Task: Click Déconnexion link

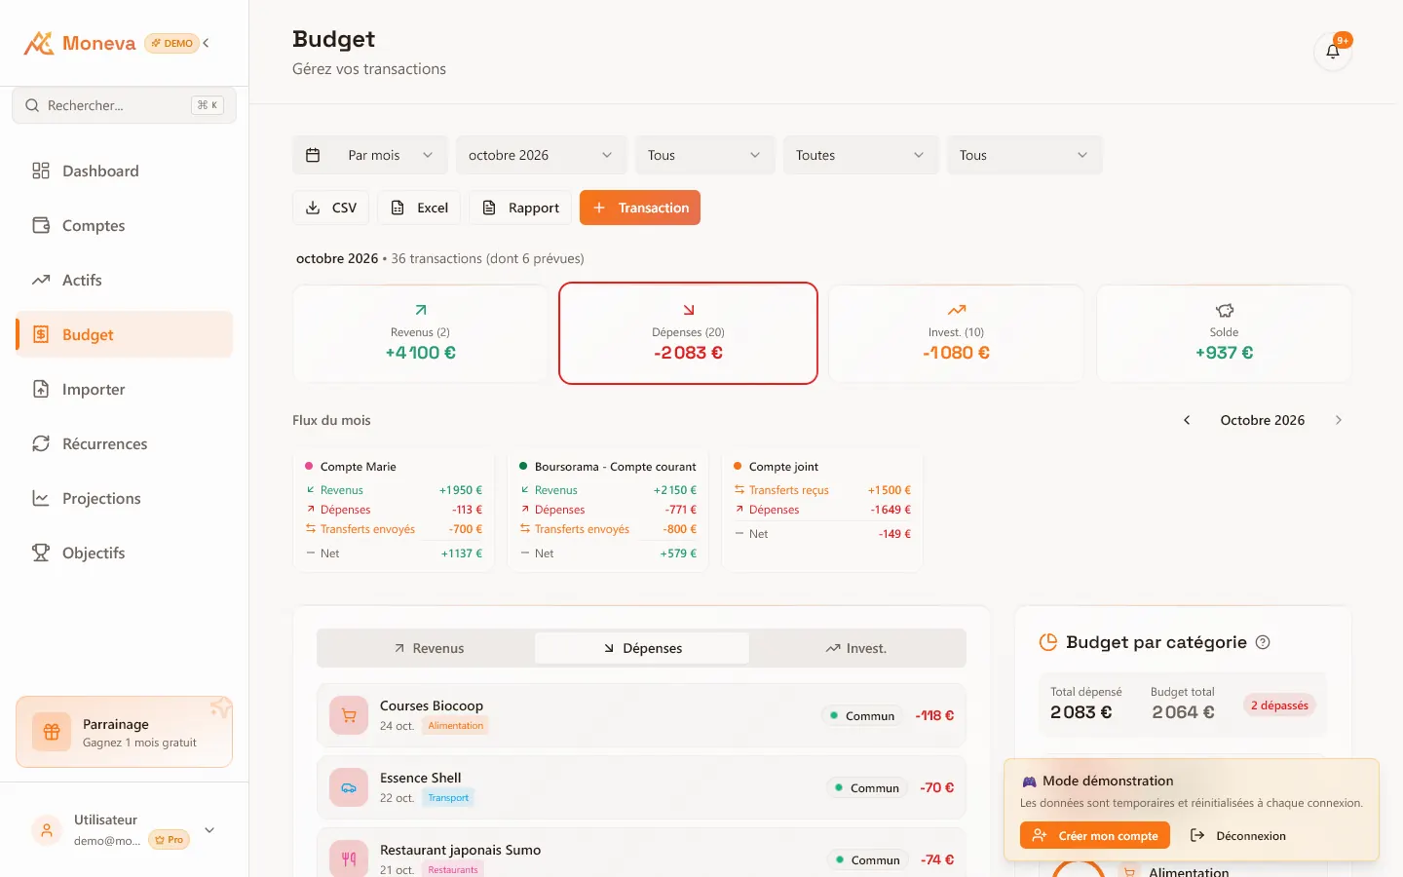Action: (x=1238, y=836)
